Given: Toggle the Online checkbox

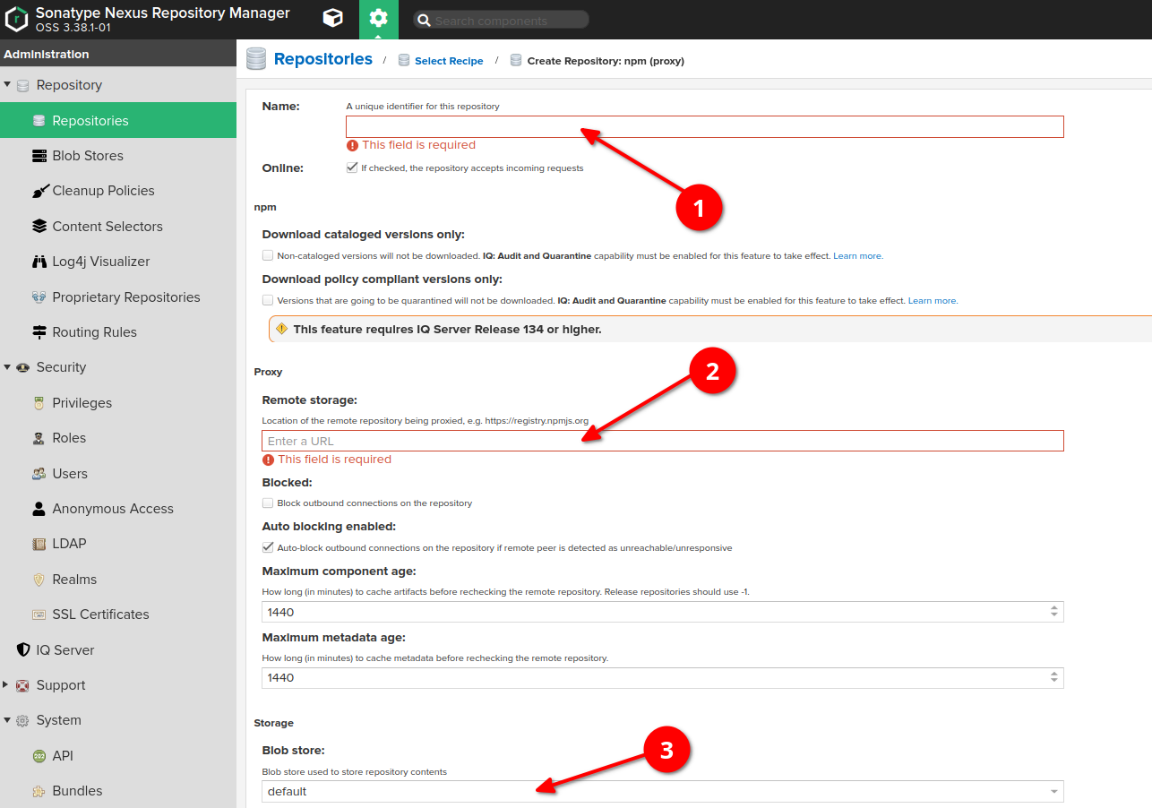Looking at the screenshot, I should coord(352,168).
